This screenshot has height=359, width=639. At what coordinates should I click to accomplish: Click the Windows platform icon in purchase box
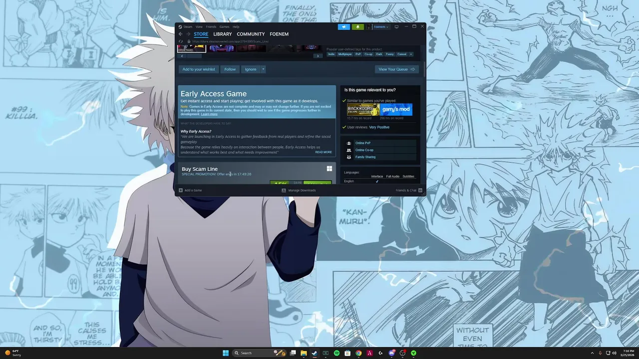[329, 169]
